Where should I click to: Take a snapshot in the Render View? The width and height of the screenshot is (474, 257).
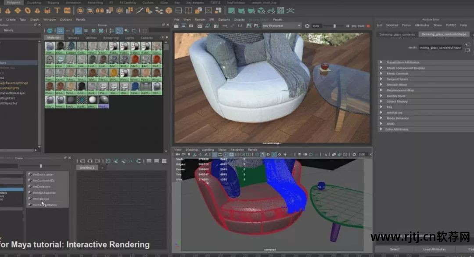(191, 25)
